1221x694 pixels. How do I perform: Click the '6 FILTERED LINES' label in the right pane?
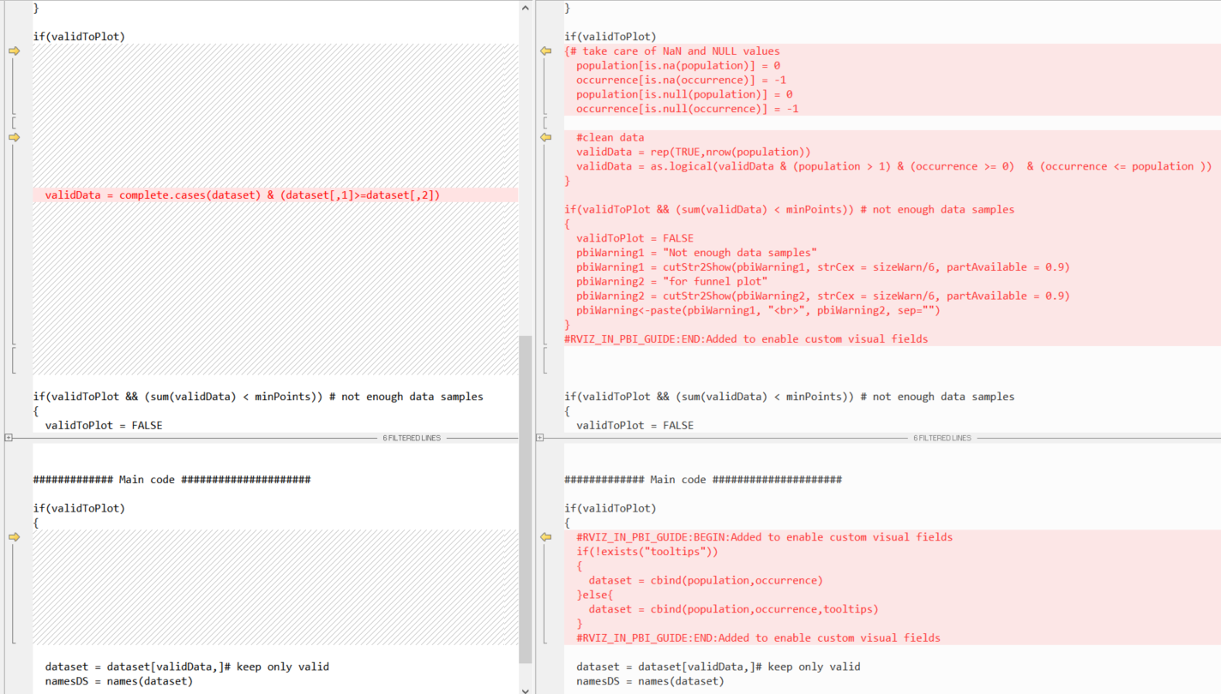[942, 438]
